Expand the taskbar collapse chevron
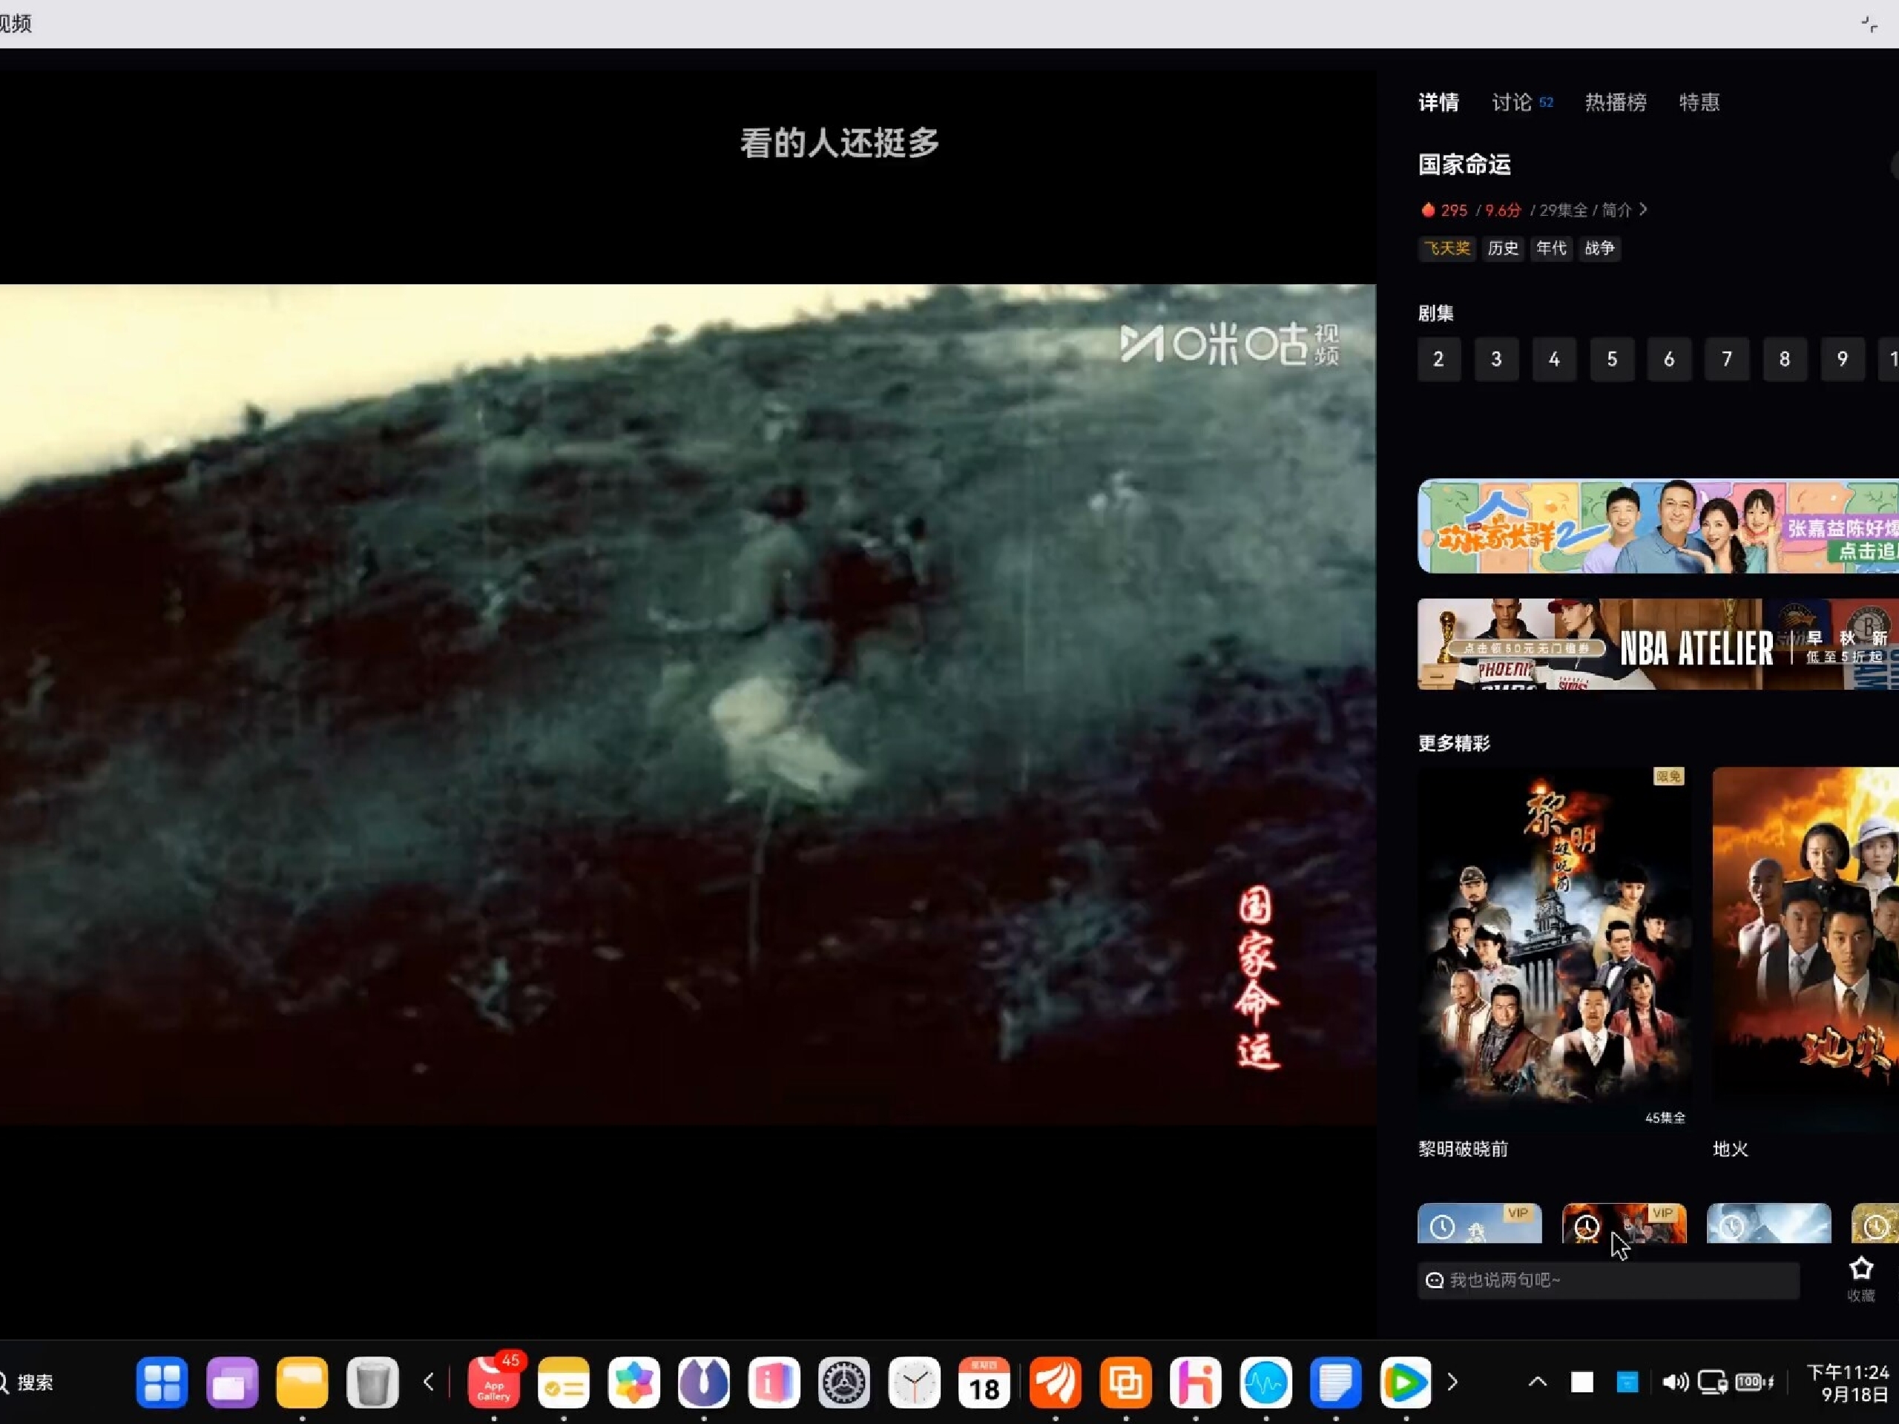This screenshot has width=1899, height=1424. pyautogui.click(x=1537, y=1382)
